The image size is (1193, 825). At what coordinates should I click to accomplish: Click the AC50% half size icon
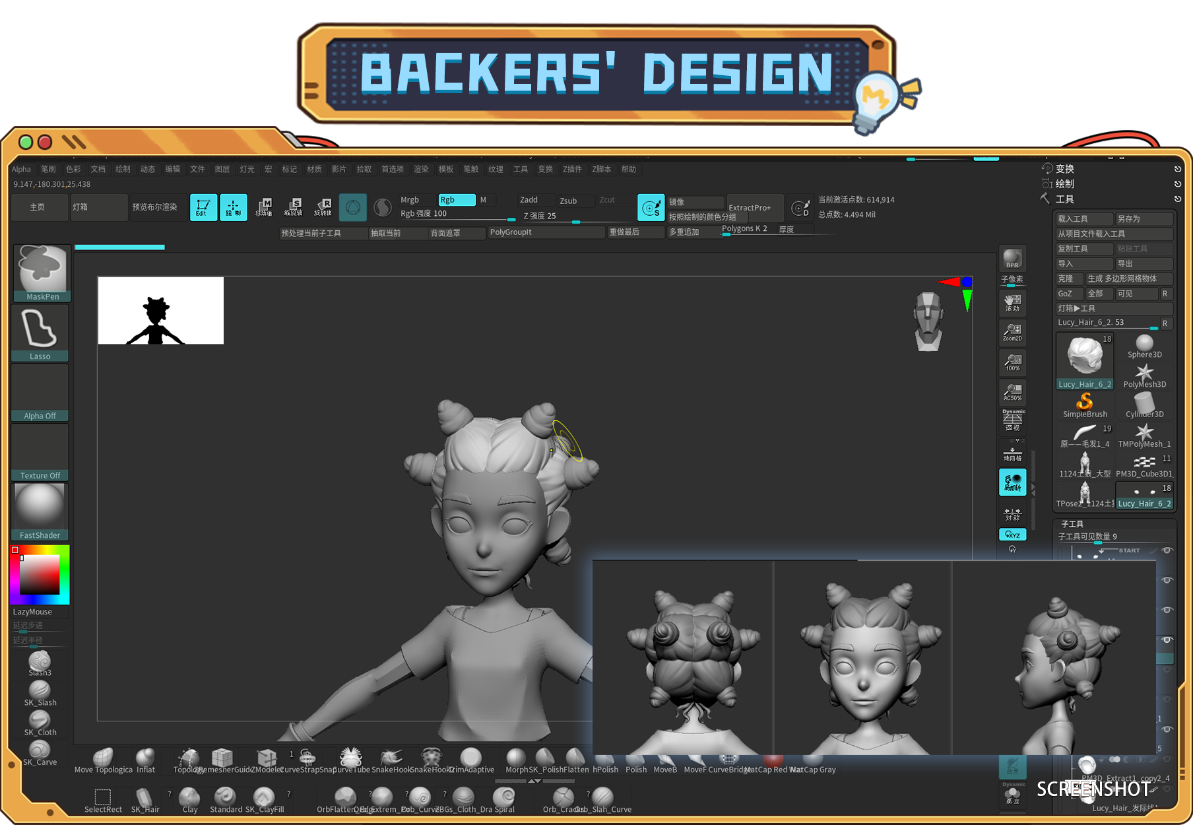click(1012, 392)
